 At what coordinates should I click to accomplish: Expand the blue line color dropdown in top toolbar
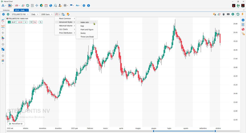[x=73, y=5]
